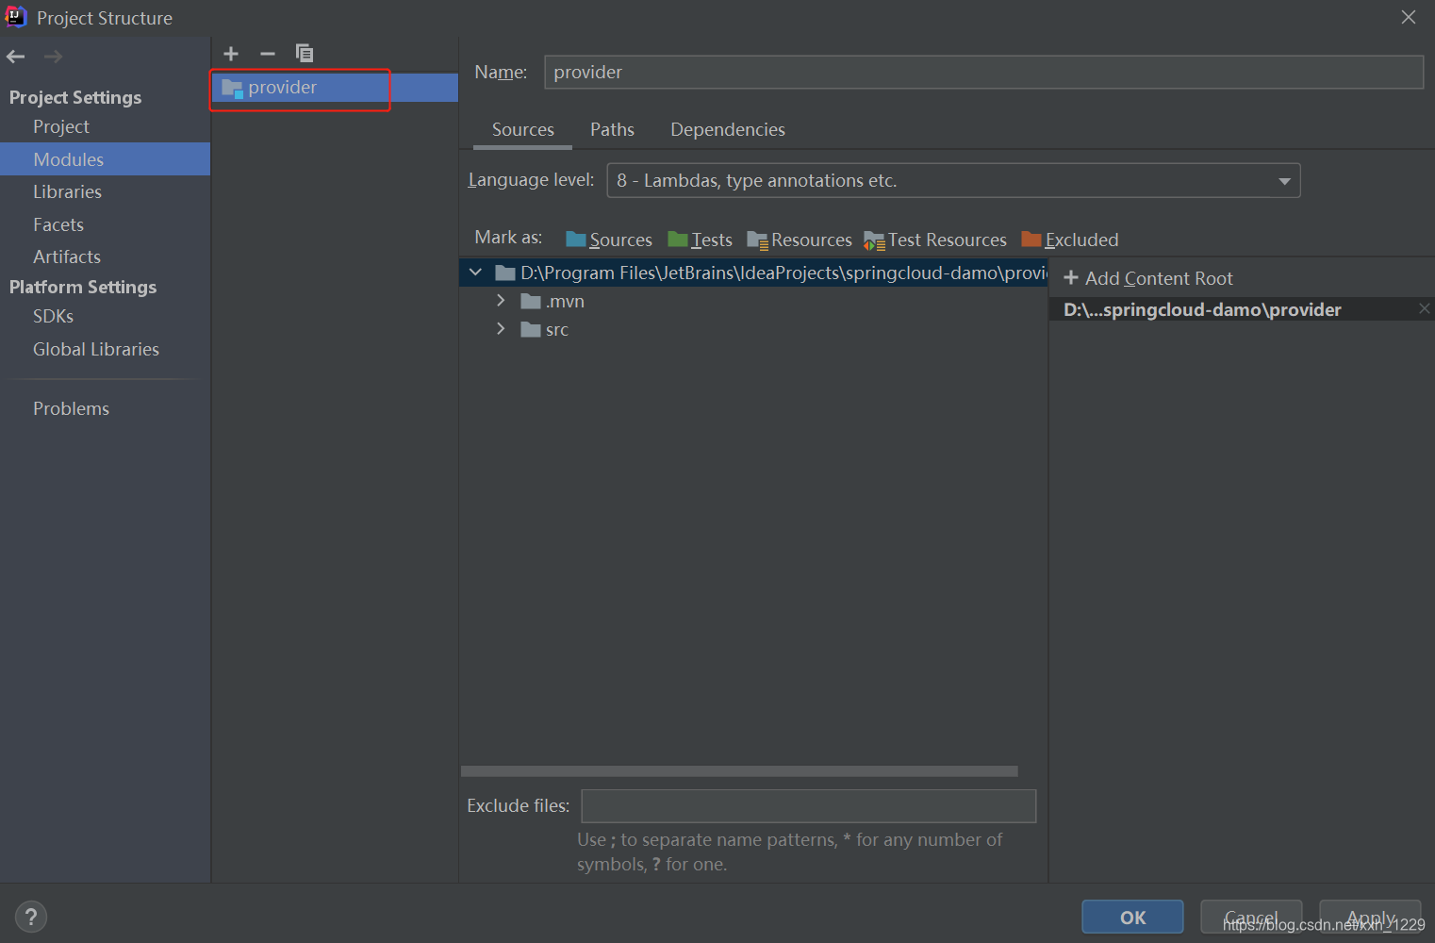Screen dimensions: 1435x943
Task: Open Modules settings section
Action: pos(105,159)
